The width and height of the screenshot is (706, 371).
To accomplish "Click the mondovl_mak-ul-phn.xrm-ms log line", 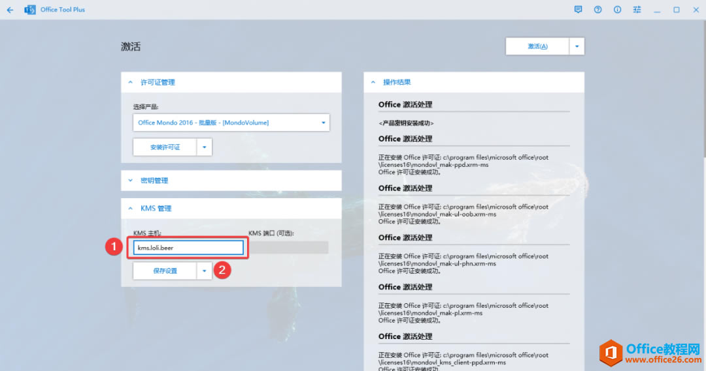I will point(437,263).
